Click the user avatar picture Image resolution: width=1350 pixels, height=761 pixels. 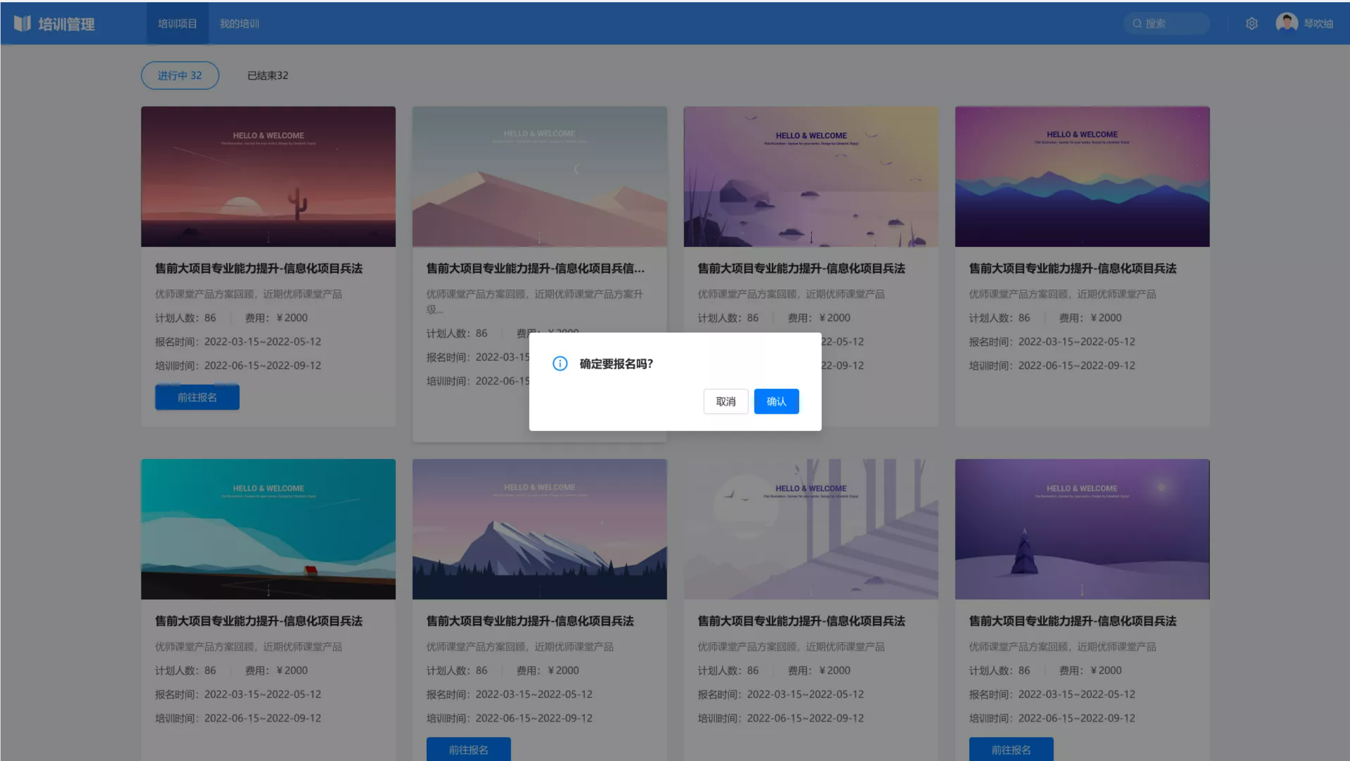[1286, 23]
